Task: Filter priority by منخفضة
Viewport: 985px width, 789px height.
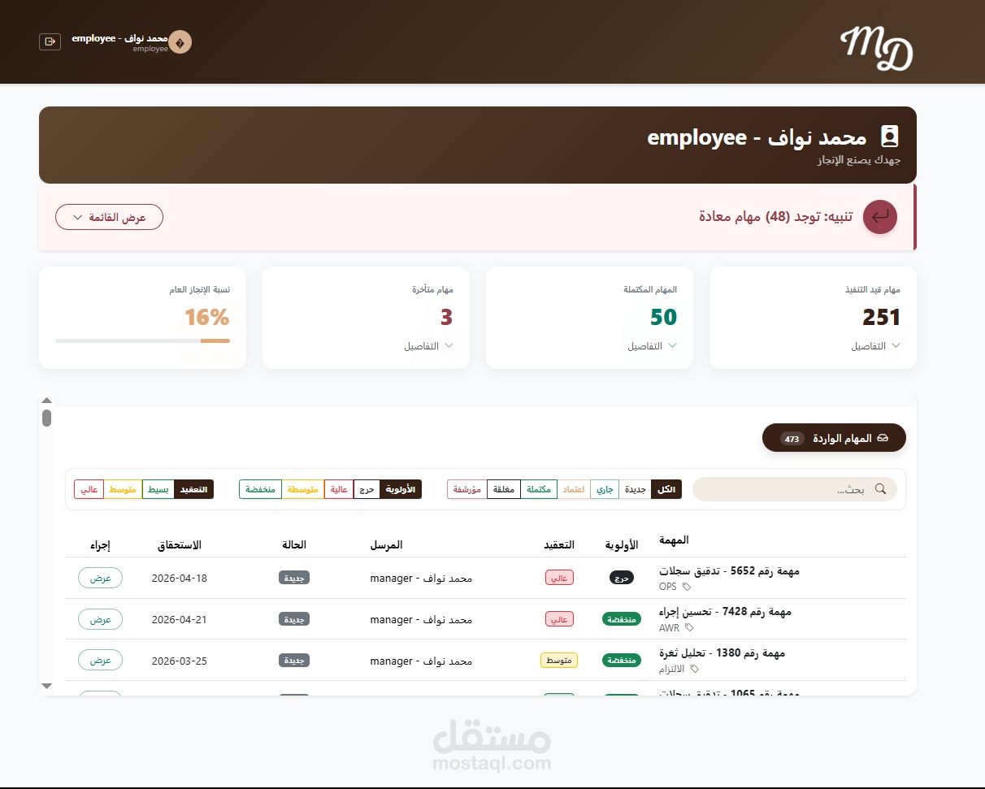Action: (x=260, y=489)
